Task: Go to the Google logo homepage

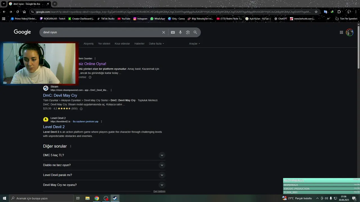Action: [22, 32]
